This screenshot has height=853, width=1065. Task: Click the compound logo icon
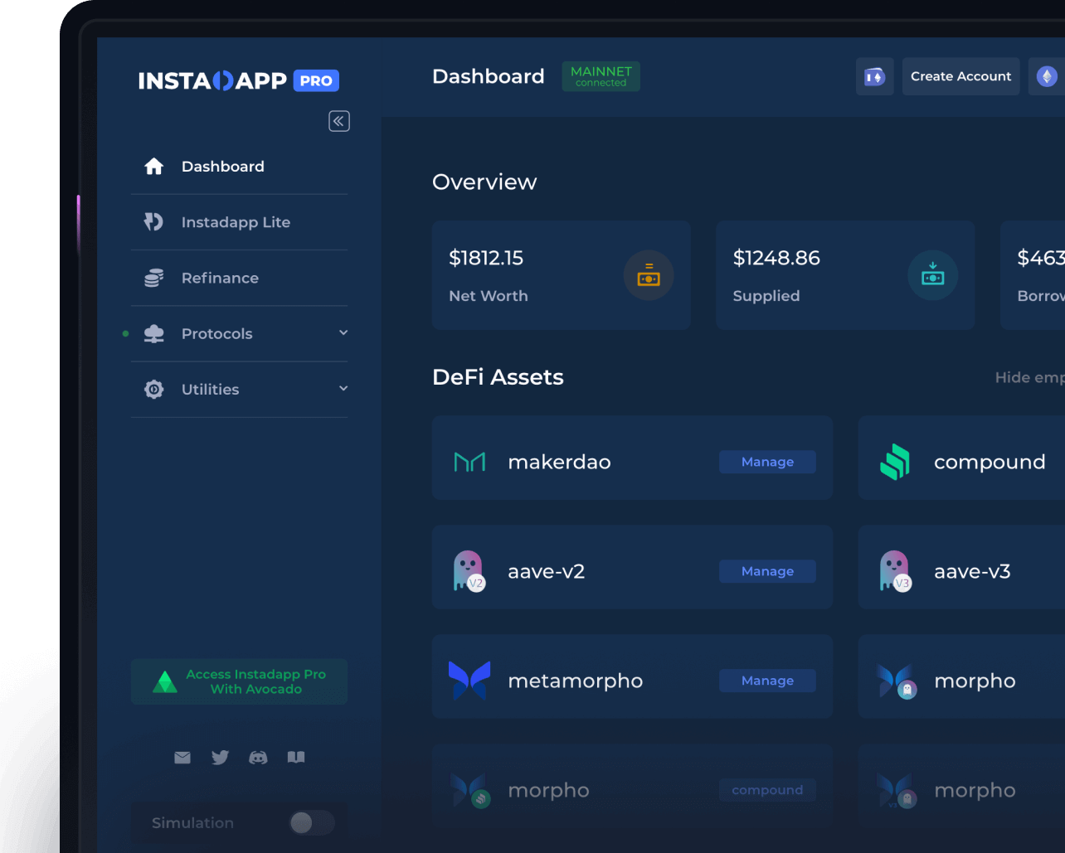point(895,462)
